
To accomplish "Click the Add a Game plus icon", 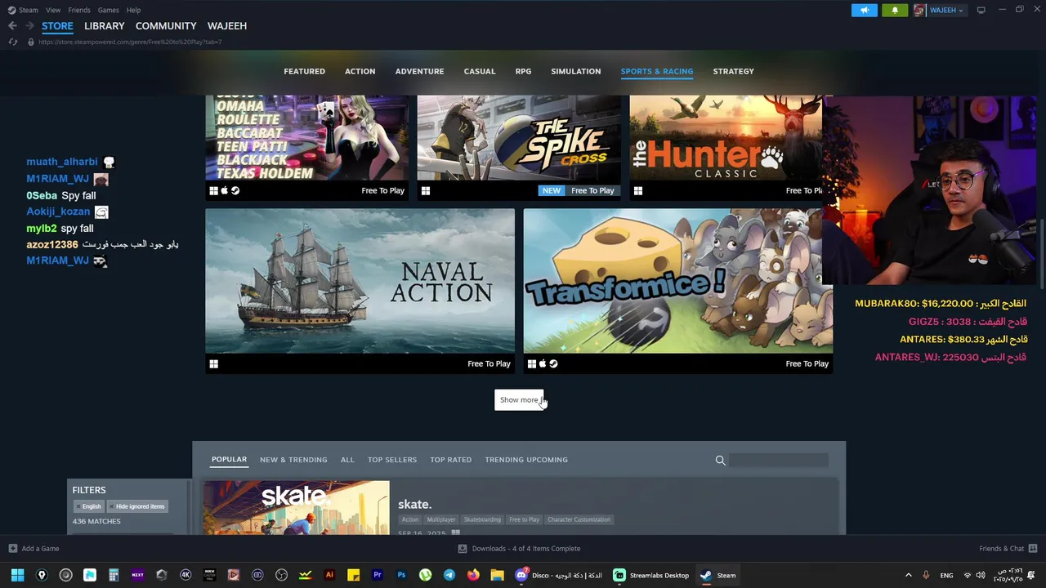I will pos(12,549).
